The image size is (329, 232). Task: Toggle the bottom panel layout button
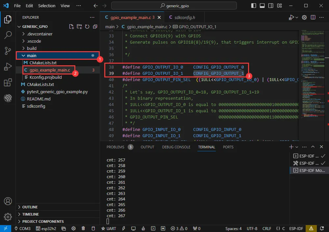coord(262,6)
